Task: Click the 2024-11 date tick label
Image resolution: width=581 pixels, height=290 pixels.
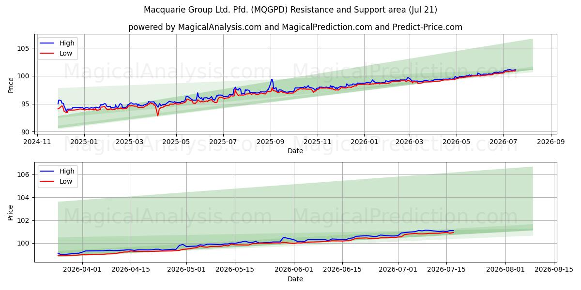Action: (x=37, y=142)
